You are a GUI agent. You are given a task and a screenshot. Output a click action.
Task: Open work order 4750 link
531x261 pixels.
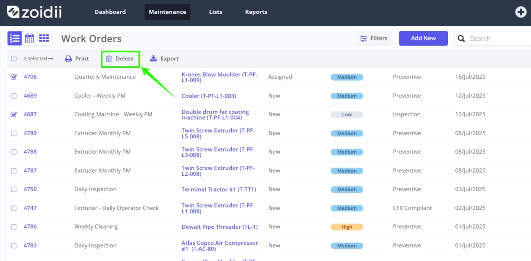coord(30,189)
